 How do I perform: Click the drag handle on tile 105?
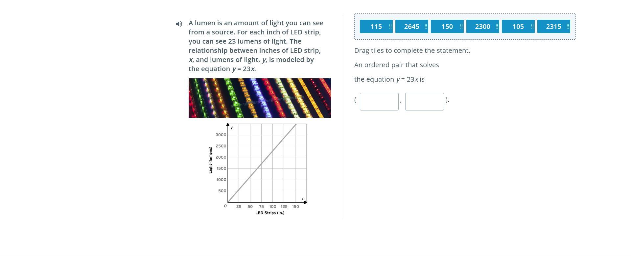click(x=532, y=27)
